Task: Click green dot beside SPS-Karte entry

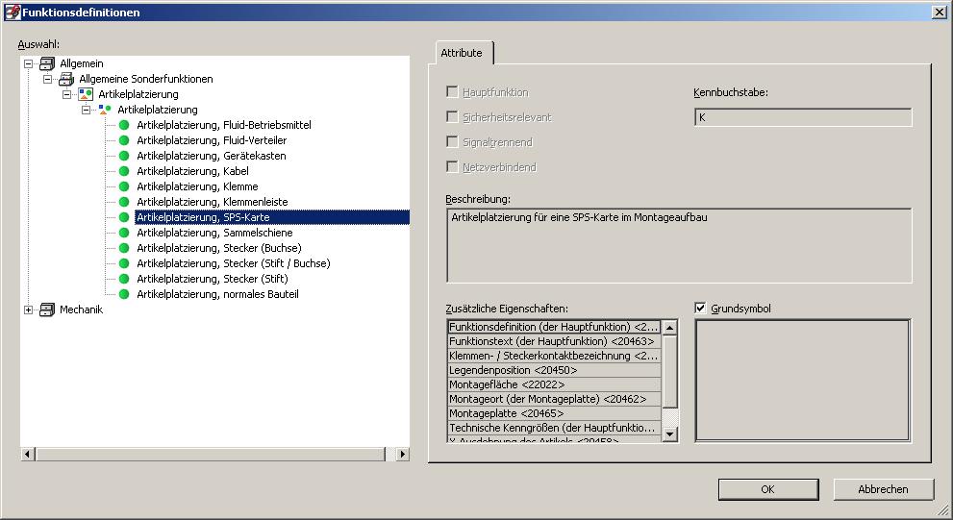Action: pyautogui.click(x=124, y=217)
